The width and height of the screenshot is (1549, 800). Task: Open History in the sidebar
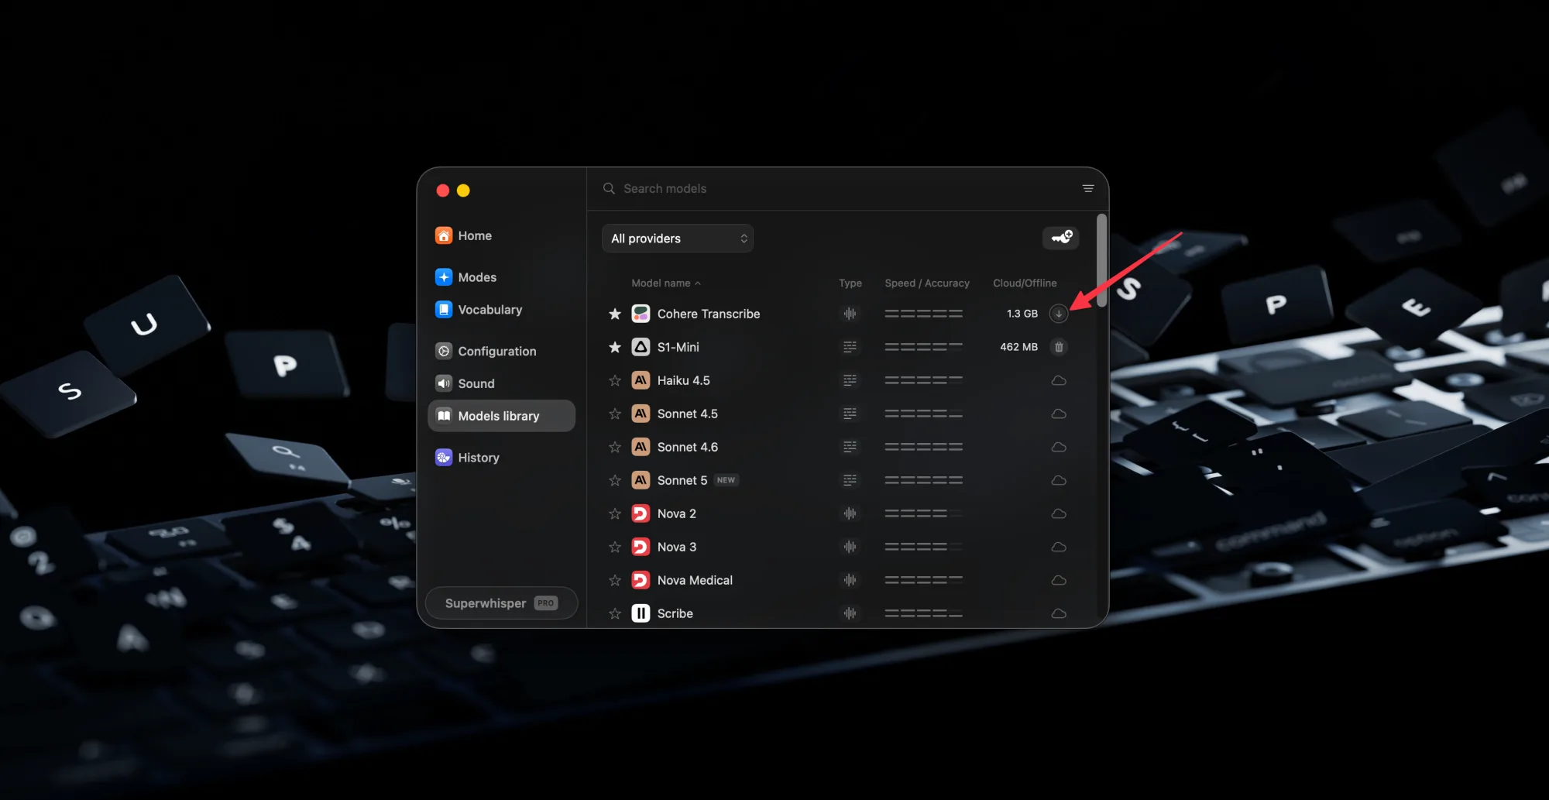pyautogui.click(x=501, y=458)
